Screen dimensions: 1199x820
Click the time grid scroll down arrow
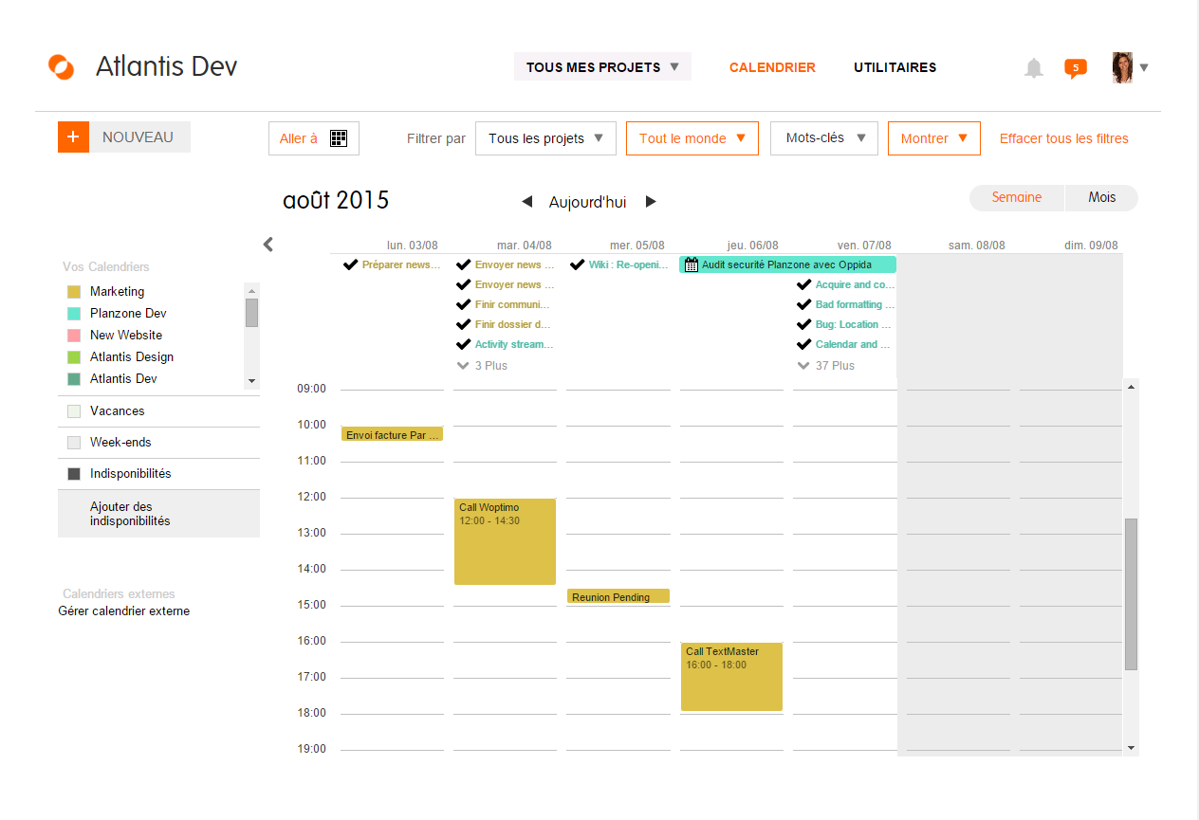pos(1131,748)
